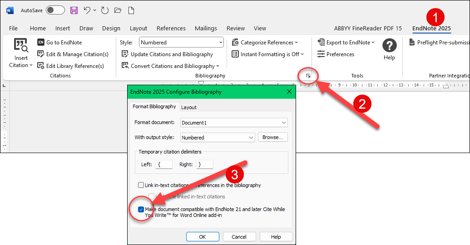Open EndNote Preferences in Tools group
This screenshot has width=470, height=245.
336,54
